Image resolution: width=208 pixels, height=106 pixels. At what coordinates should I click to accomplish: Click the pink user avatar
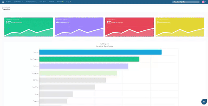tap(203, 2)
